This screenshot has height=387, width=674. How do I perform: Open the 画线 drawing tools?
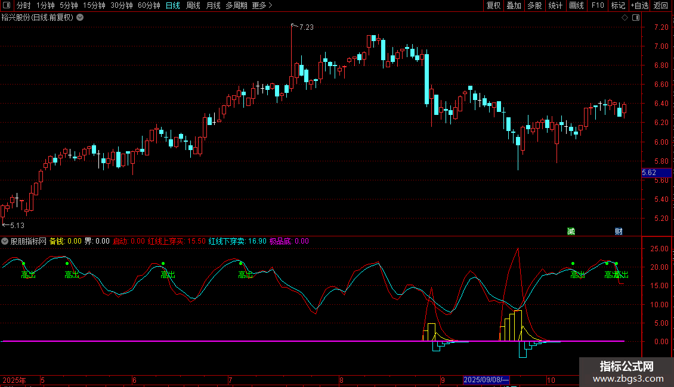tap(576, 5)
